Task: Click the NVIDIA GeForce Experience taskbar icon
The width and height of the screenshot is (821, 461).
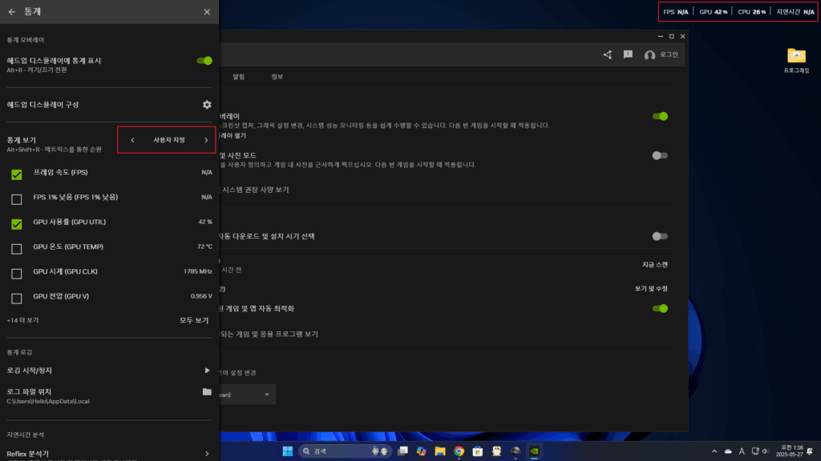Action: coord(534,451)
